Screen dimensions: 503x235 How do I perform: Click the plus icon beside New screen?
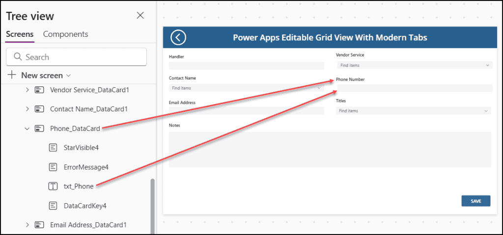[12, 76]
